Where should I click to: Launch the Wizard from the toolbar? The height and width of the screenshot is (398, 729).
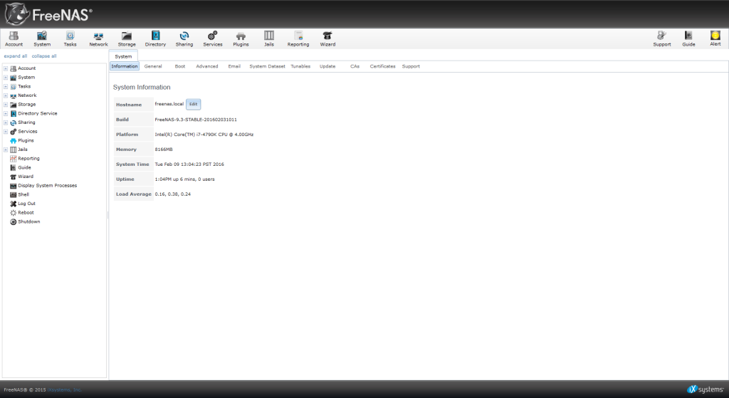(x=327, y=38)
